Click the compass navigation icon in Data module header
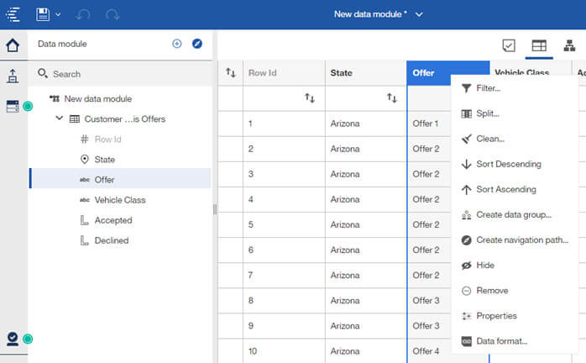This screenshot has height=363, width=586. click(x=197, y=44)
